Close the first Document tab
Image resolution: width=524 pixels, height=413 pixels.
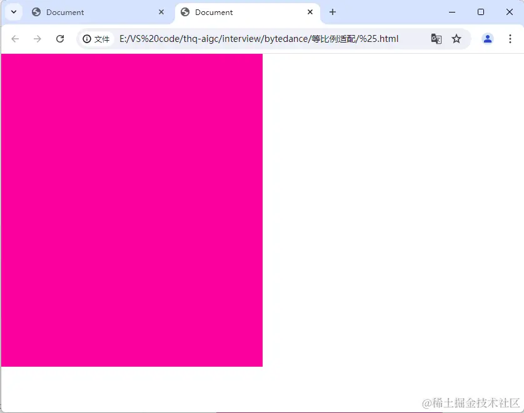point(161,12)
